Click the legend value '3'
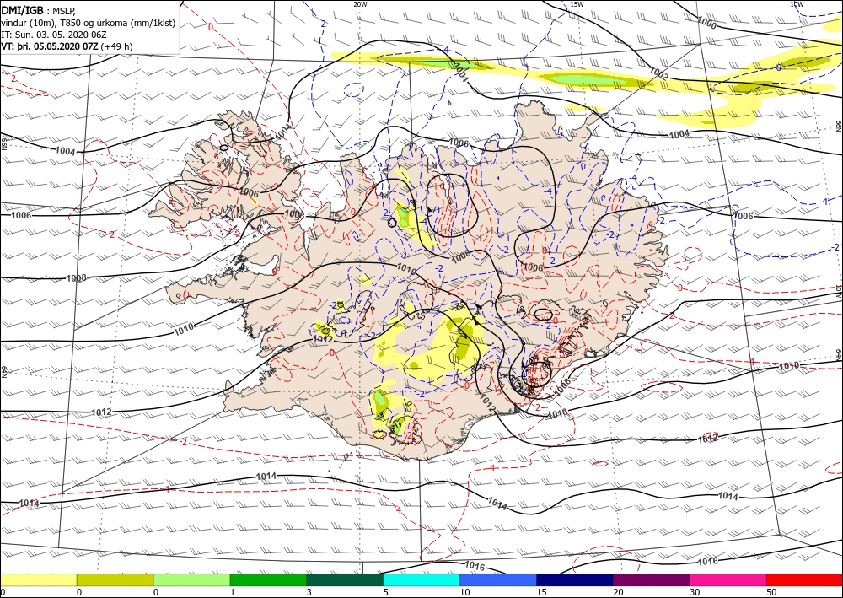The image size is (843, 598). click(309, 592)
